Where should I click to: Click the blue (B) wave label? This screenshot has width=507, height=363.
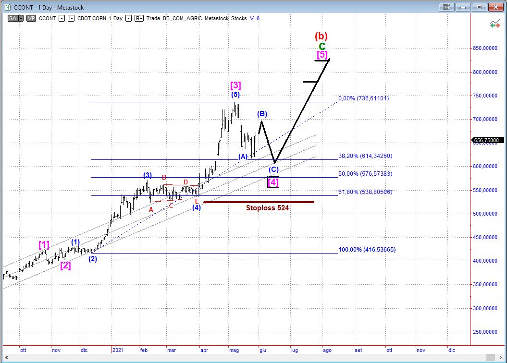[x=262, y=114]
